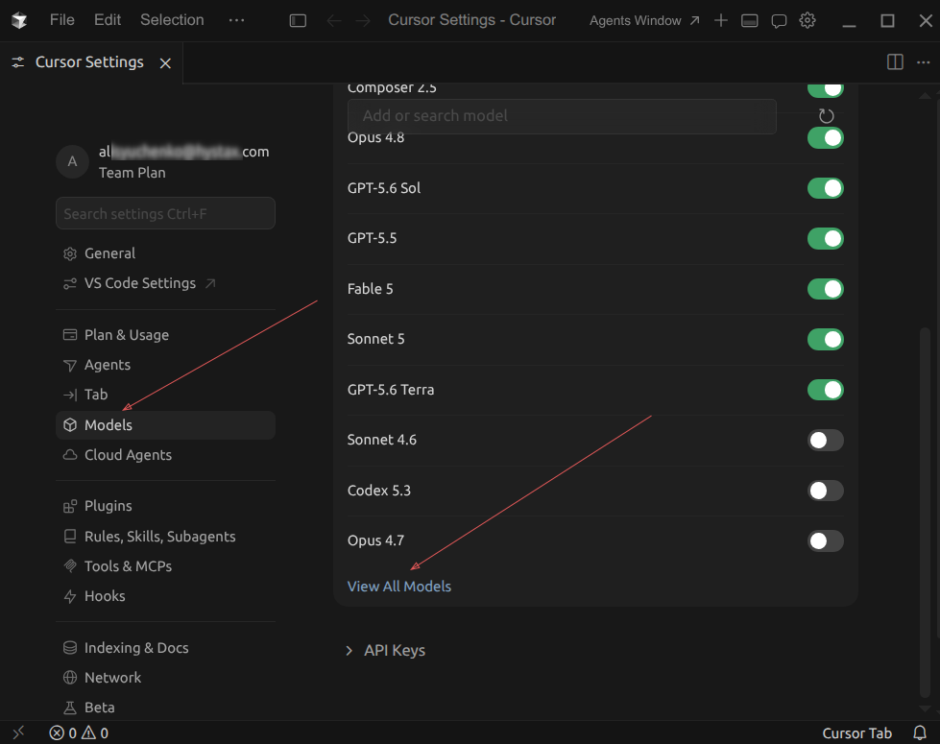Click the Add or search model field
The width and height of the screenshot is (940, 744).
(x=562, y=116)
